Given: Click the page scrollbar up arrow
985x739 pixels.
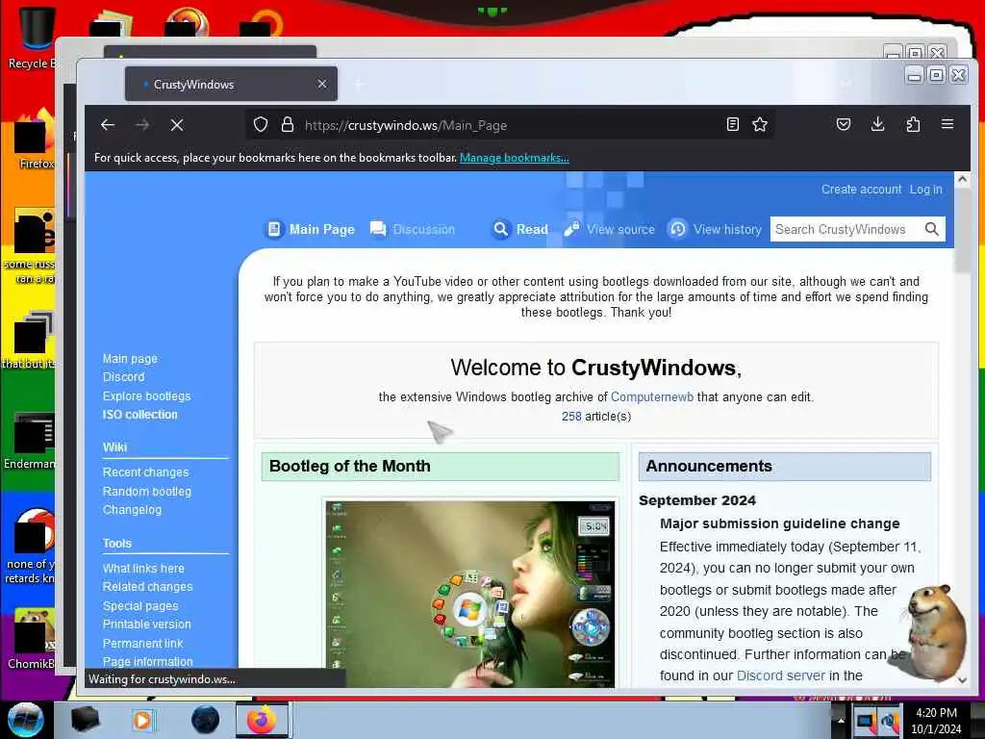Looking at the screenshot, I should click(962, 179).
